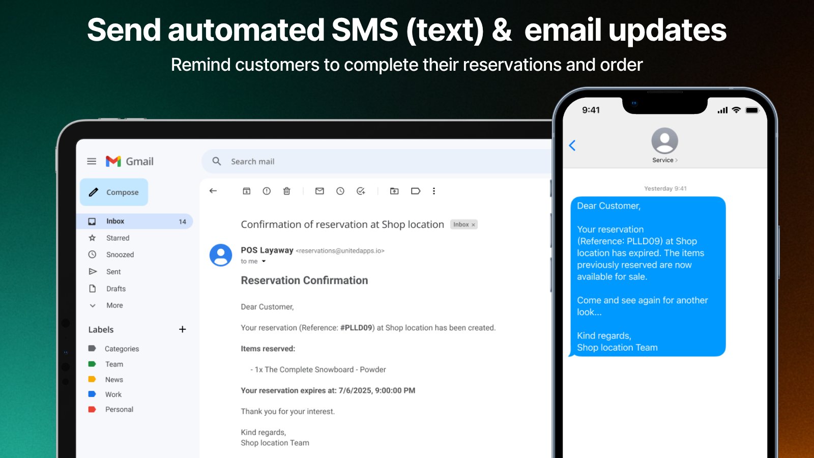The image size is (814, 458).
Task: Snooze the email with clock icon
Action: pos(340,191)
